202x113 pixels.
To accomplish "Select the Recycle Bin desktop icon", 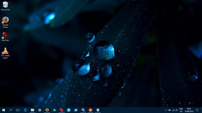I will click(5, 6).
